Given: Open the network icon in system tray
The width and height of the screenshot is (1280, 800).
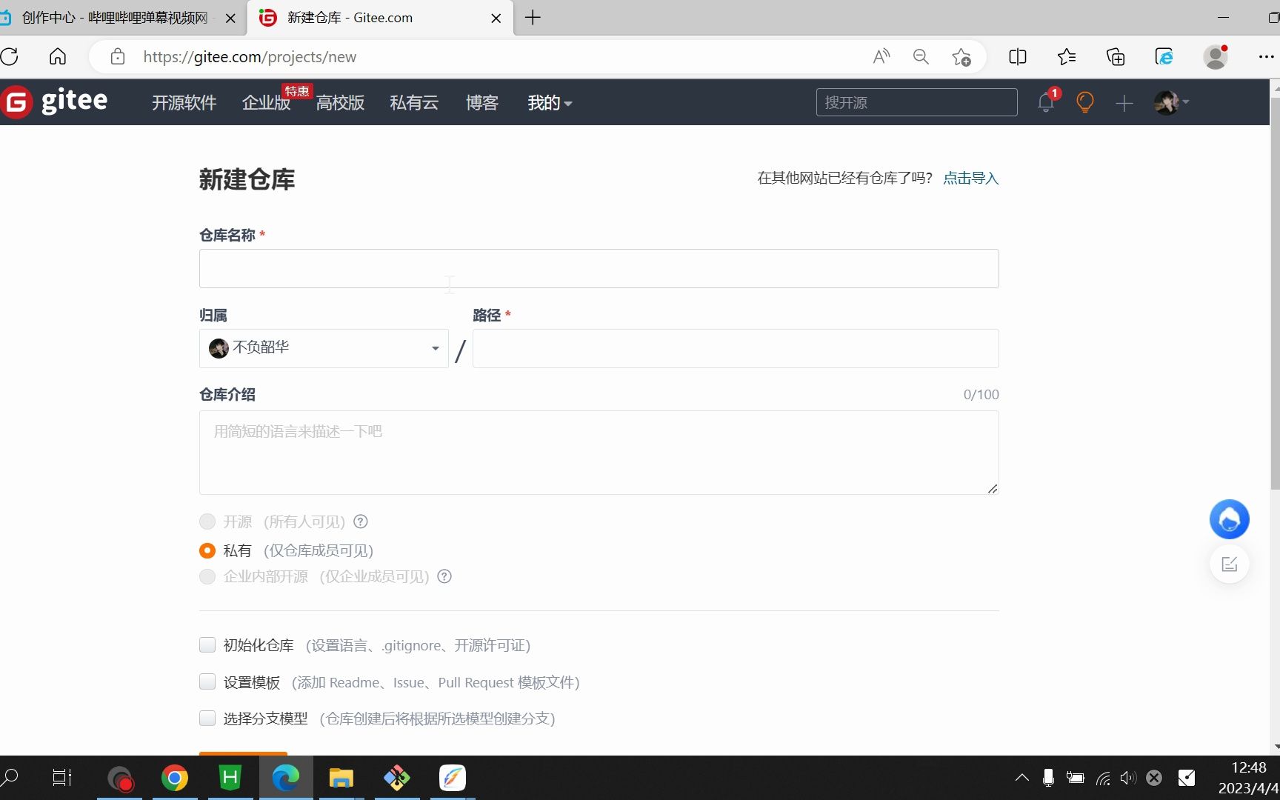Looking at the screenshot, I should tap(1103, 778).
